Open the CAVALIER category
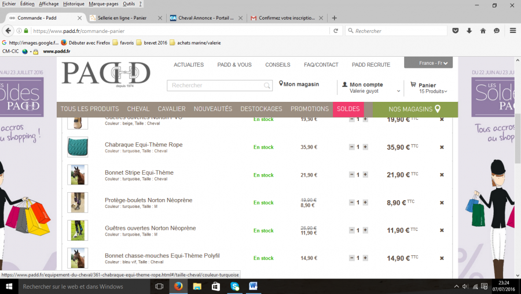Viewport: 521px width, 294px height. (x=171, y=109)
